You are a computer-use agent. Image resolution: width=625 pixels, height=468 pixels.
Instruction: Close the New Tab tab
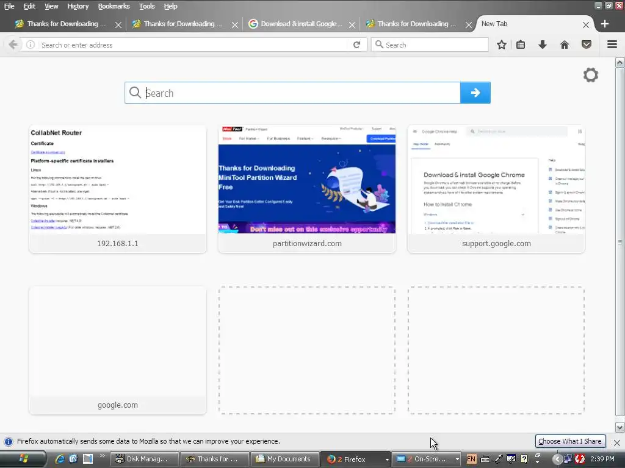[x=585, y=24]
